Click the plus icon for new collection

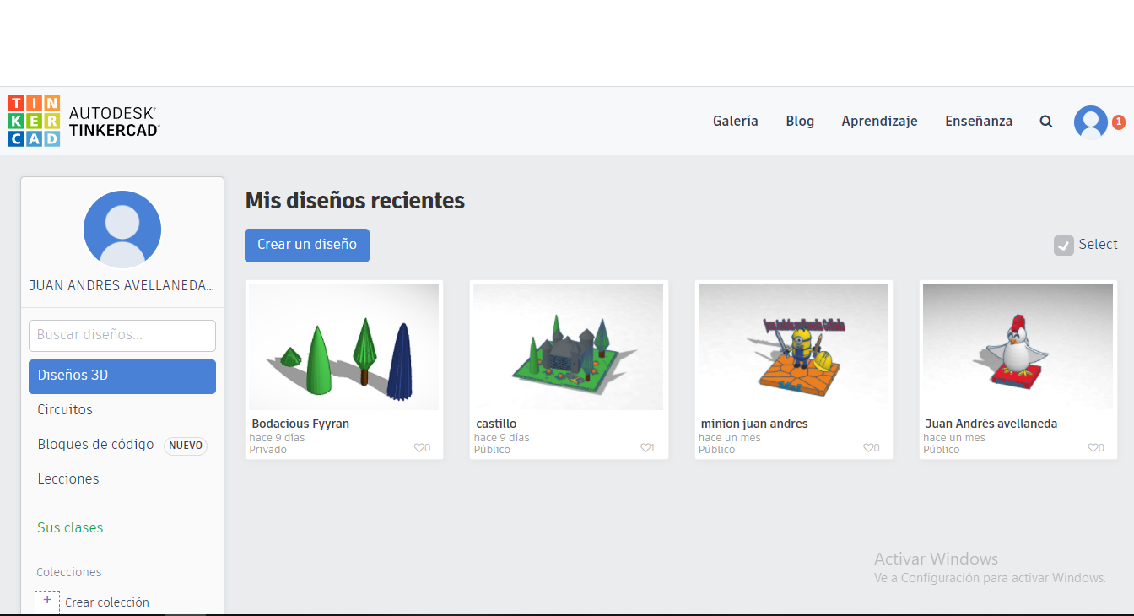tap(47, 602)
